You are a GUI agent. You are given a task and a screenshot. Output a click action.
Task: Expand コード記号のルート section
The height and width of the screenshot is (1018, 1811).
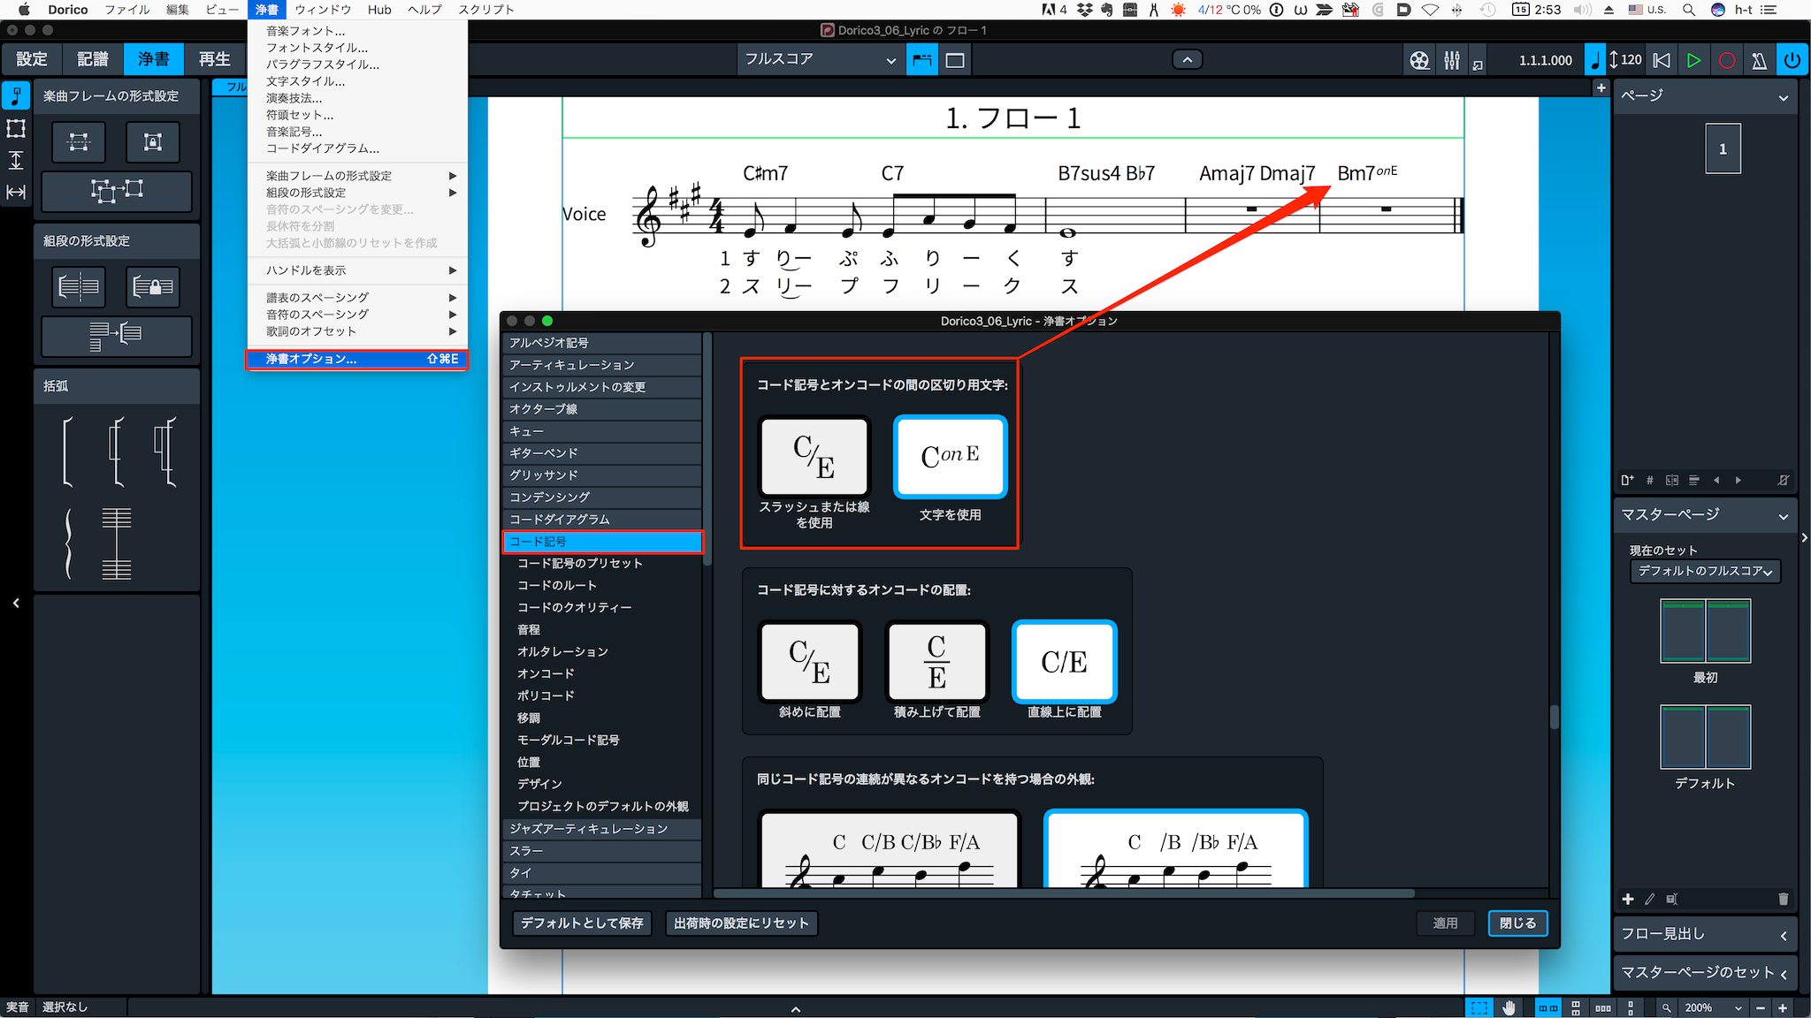click(557, 584)
